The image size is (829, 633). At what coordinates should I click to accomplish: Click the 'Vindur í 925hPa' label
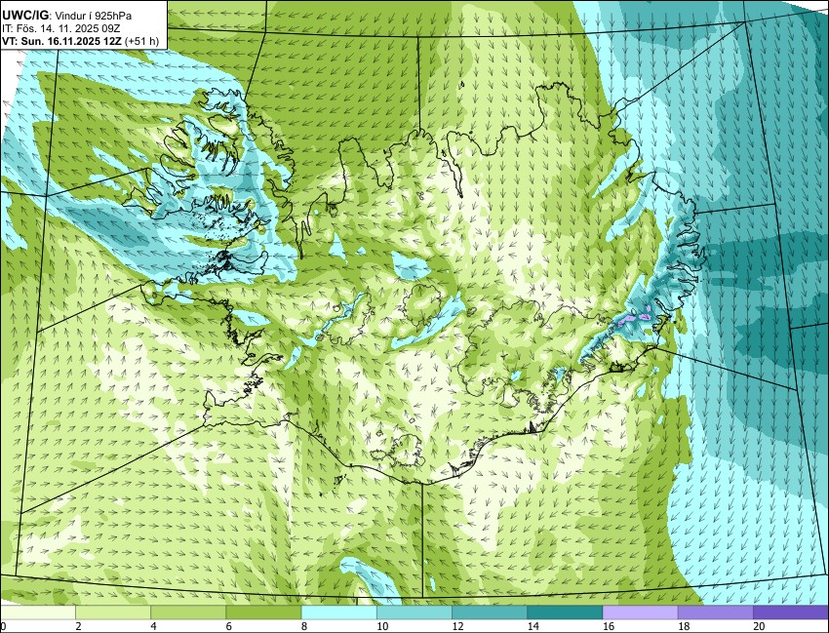click(93, 16)
